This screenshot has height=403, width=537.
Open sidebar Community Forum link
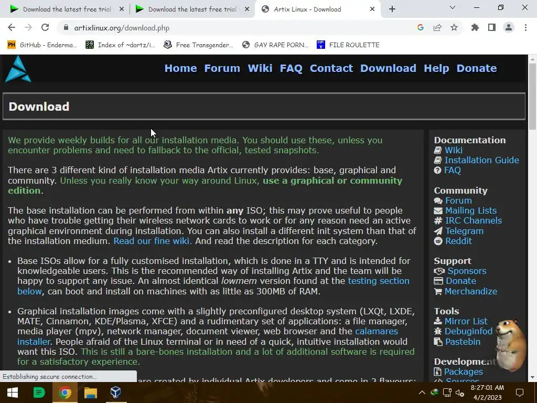(458, 200)
